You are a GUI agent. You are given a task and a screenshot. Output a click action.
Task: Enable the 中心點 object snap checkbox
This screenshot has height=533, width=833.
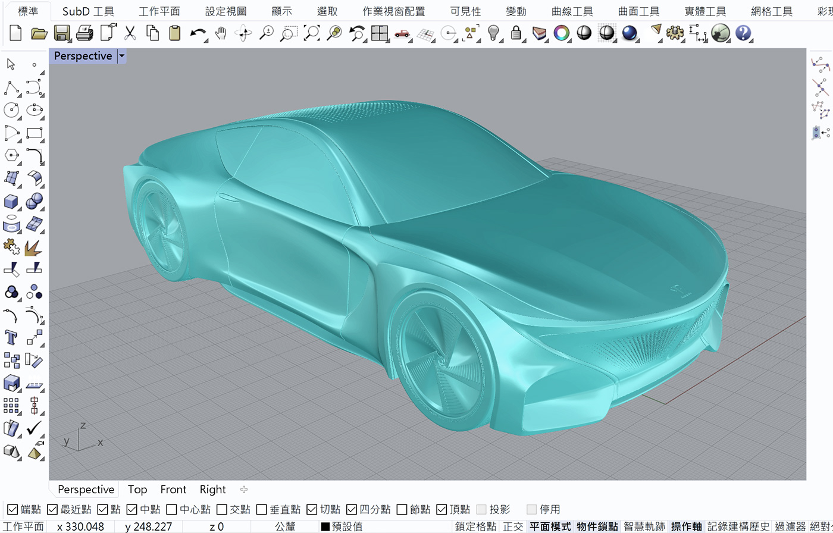171,509
